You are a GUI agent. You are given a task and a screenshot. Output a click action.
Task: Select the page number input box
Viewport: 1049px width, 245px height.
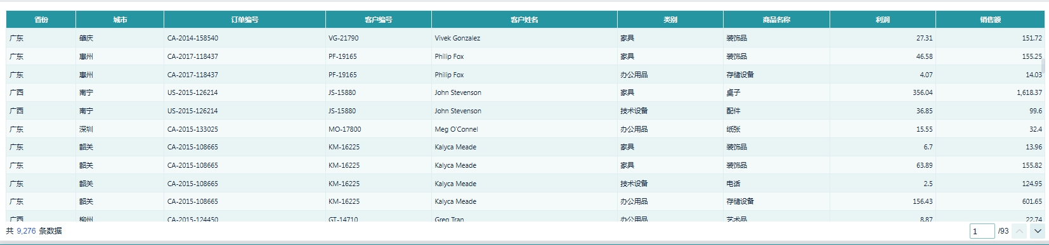click(982, 231)
